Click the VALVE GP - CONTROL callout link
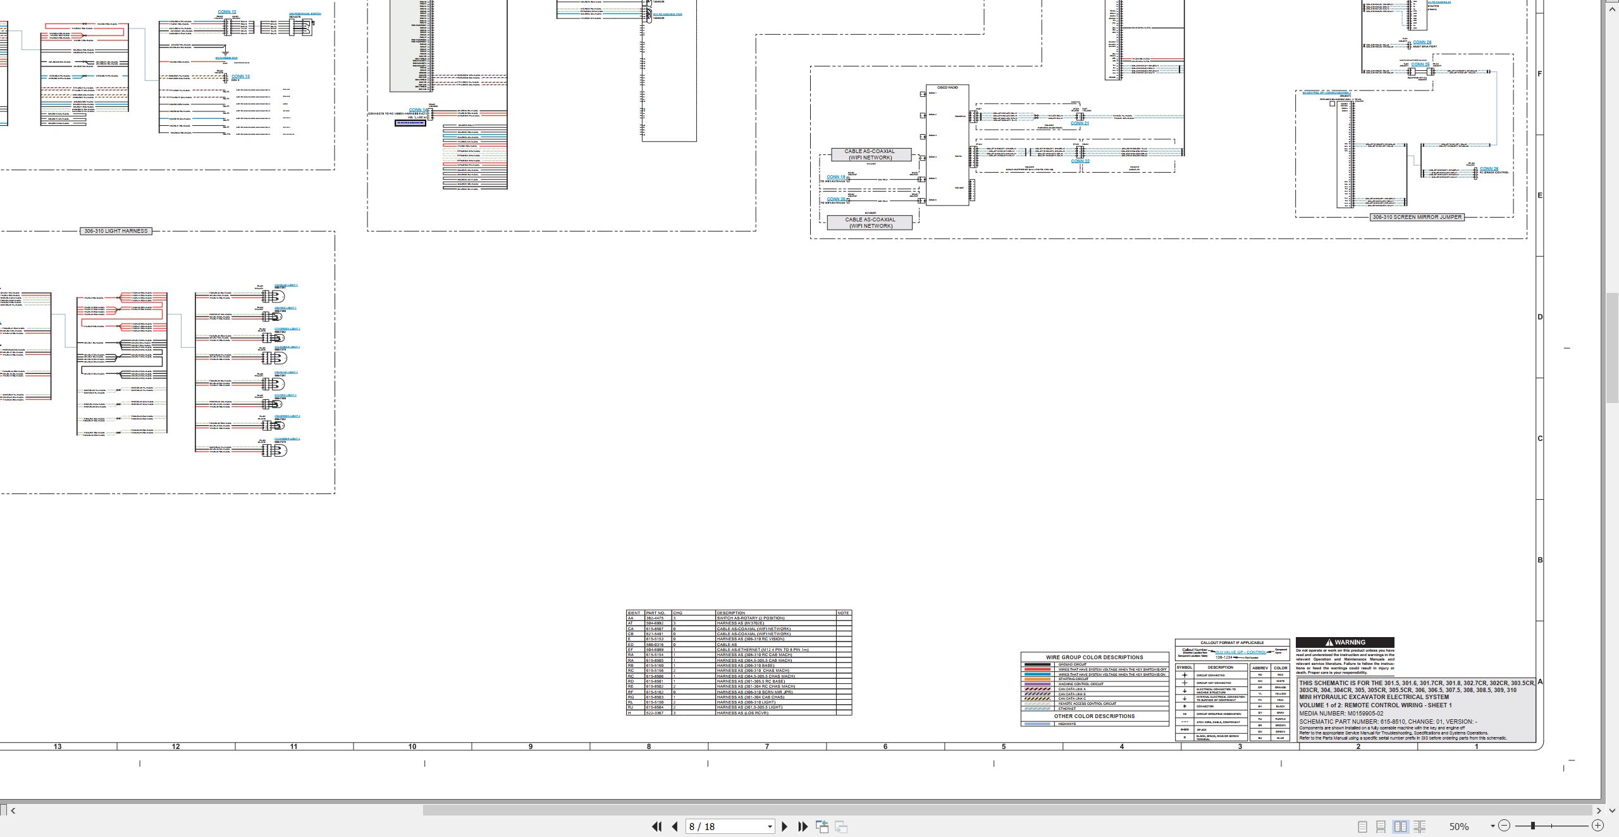The image size is (1619, 837). point(1240,652)
